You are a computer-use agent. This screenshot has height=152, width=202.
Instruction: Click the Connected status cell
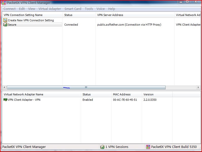click(x=71, y=25)
